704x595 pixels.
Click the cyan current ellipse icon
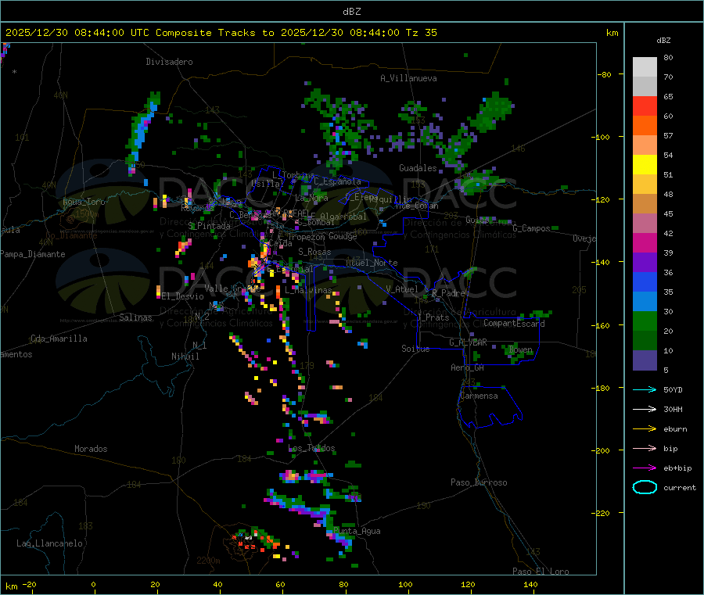tap(645, 487)
